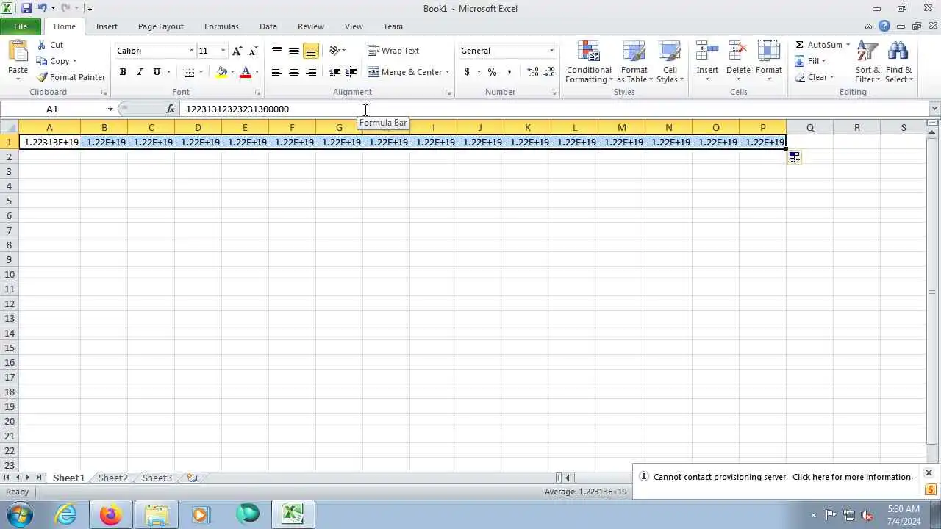Open Format as Table gallery
Viewport: 941px width, 529px height.
(634, 62)
